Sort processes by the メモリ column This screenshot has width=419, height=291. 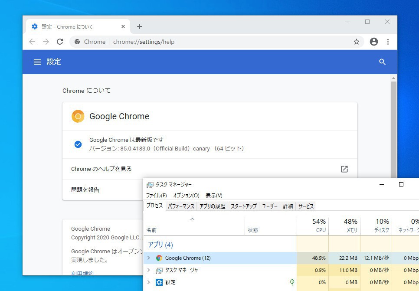click(344, 226)
